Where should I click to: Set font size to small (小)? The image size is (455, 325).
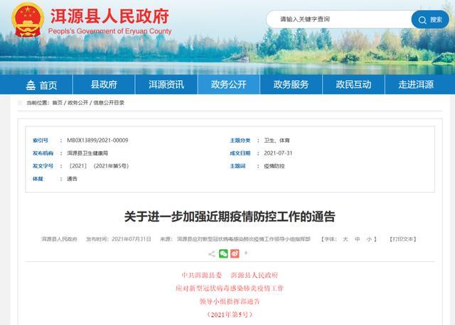tap(369, 240)
